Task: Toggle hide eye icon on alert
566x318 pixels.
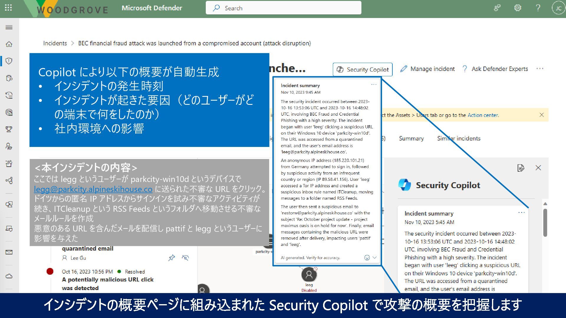Action: coord(185,258)
